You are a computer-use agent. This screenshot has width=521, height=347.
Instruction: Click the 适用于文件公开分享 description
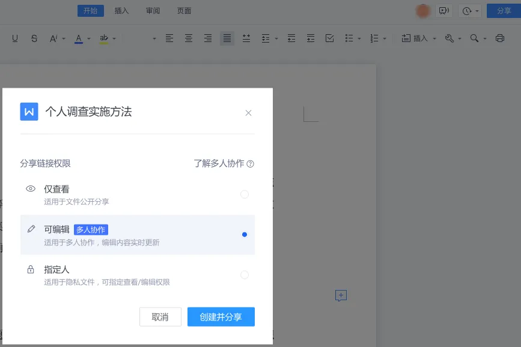(76, 202)
